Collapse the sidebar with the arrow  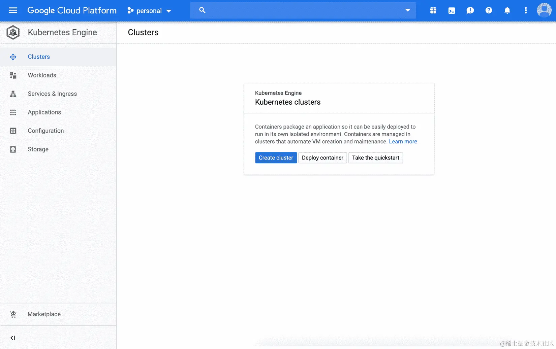[x=13, y=338]
